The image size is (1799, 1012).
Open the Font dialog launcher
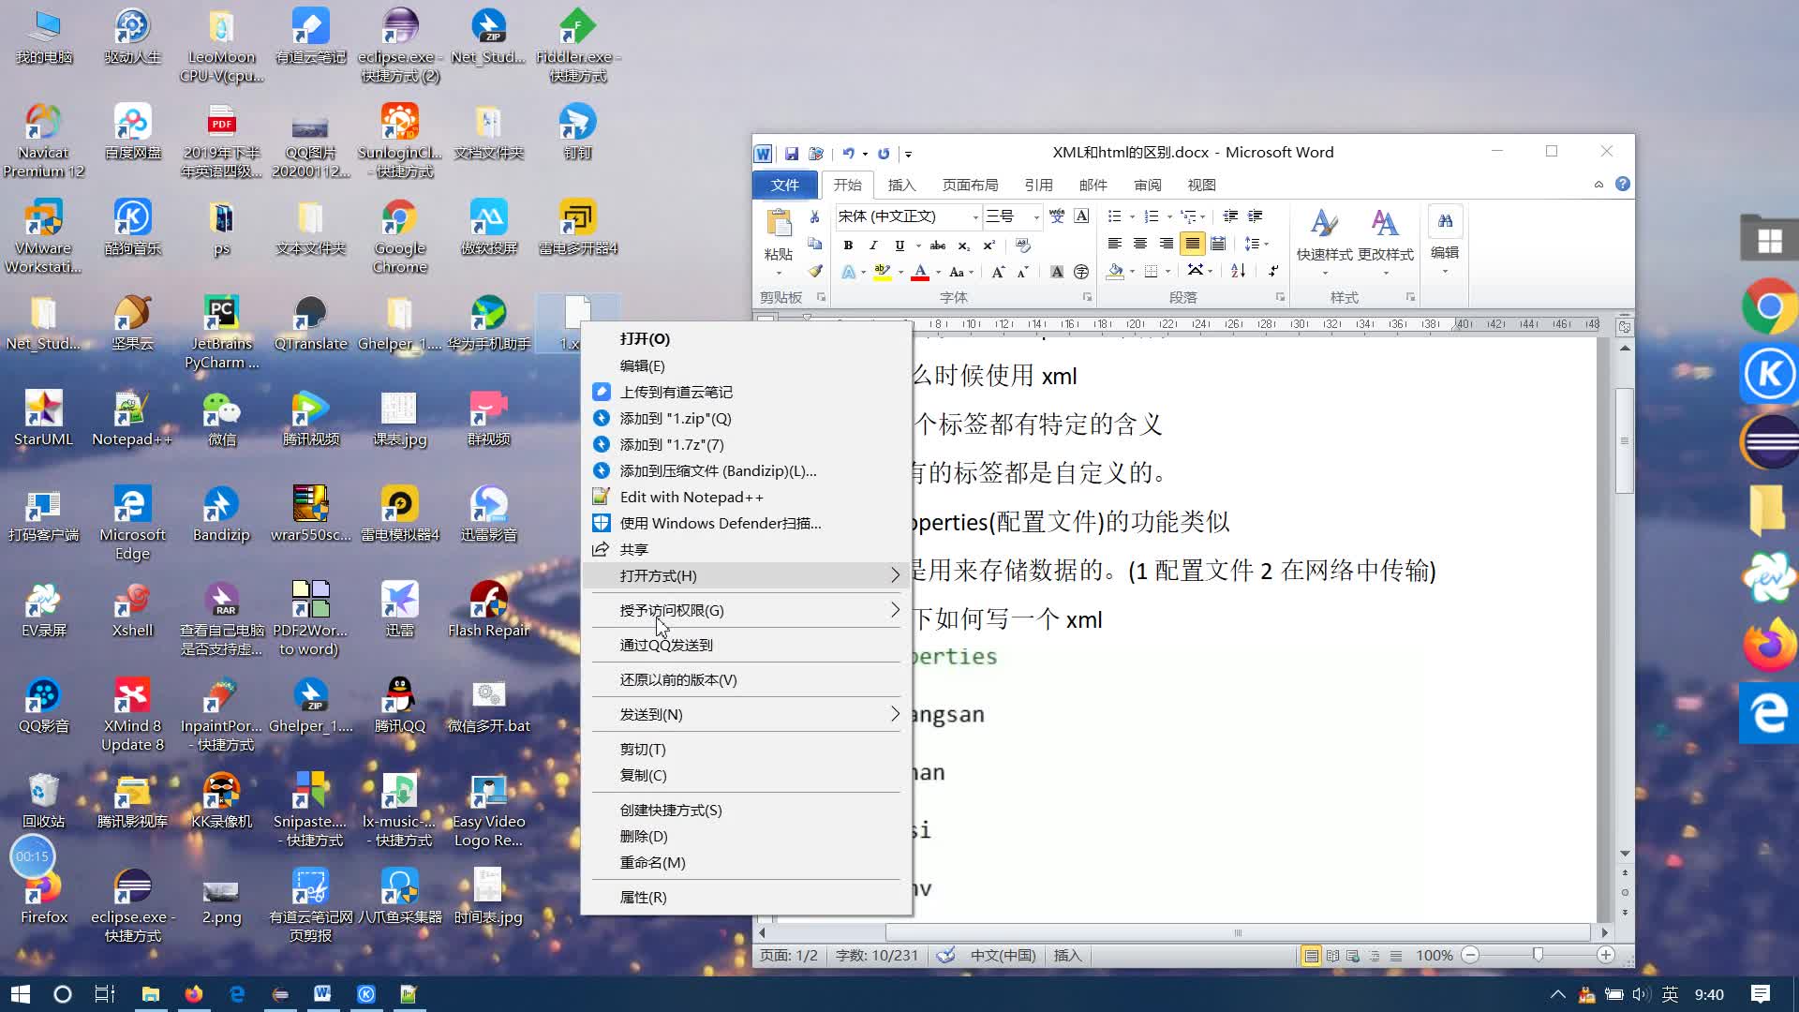point(1087,297)
